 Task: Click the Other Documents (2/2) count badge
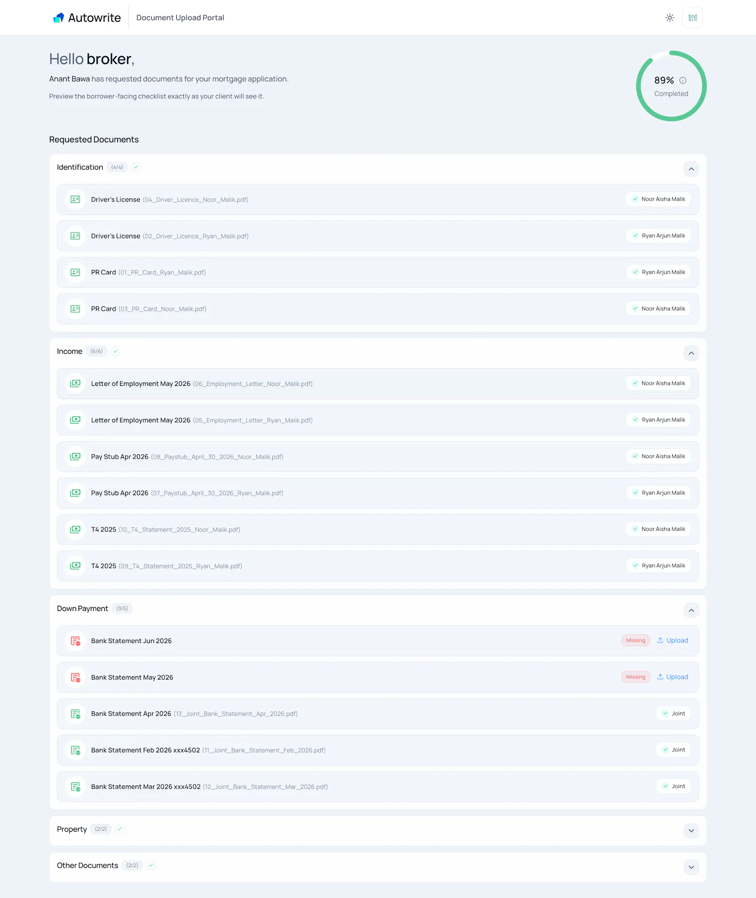point(132,865)
